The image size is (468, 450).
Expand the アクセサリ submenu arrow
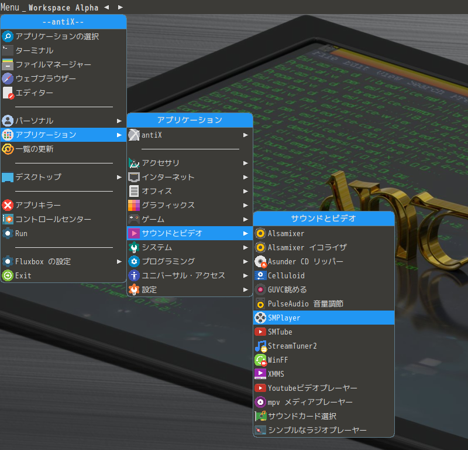(245, 163)
